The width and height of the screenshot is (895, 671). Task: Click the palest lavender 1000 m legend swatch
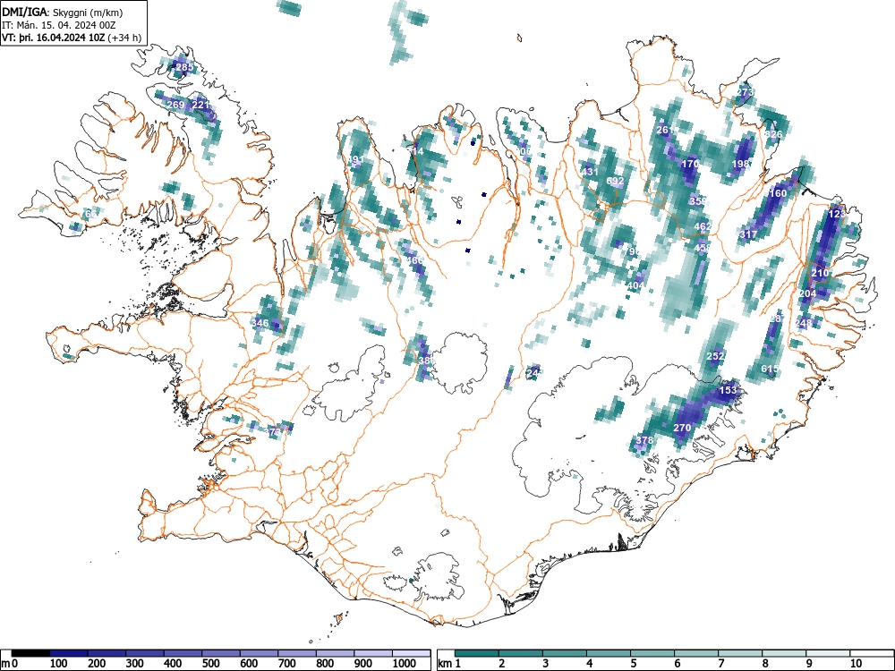[412, 653]
